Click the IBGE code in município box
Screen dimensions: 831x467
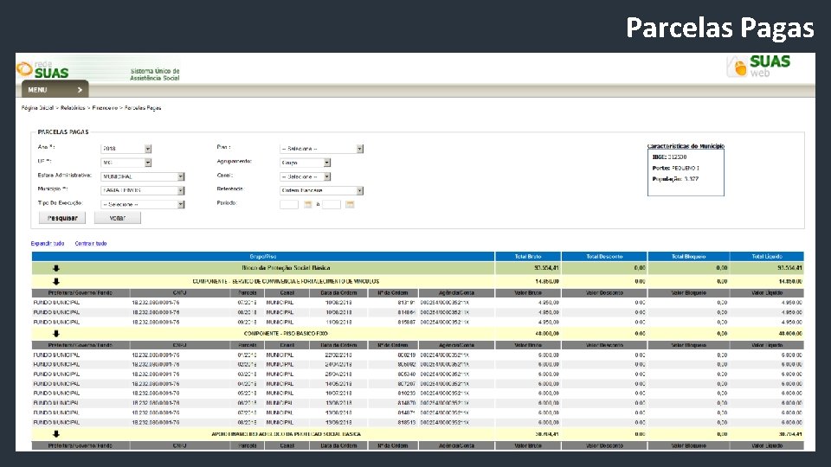pyautogui.click(x=677, y=157)
